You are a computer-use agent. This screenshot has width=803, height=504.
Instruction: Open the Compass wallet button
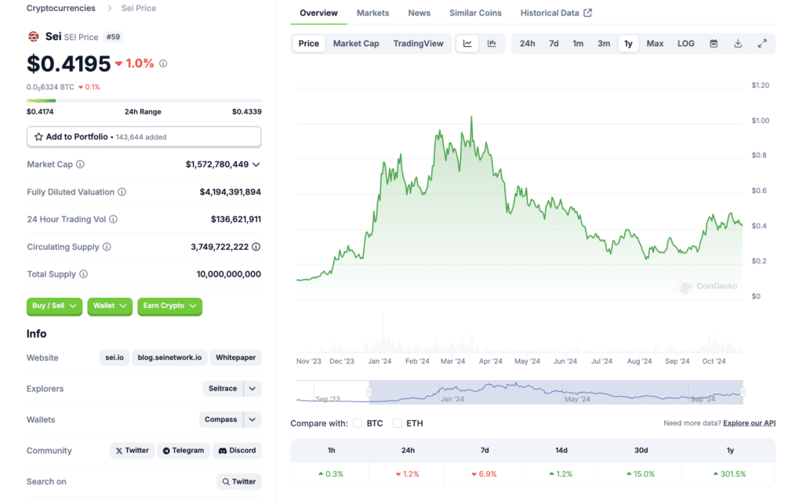tap(220, 419)
